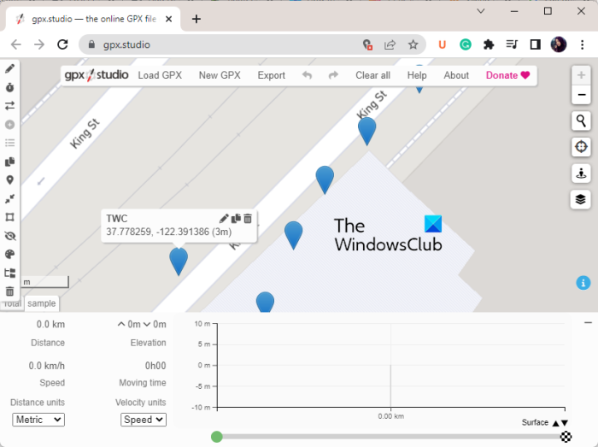Screen dimensions: 598x447
Task: Open the Export option
Action: [x=271, y=75]
